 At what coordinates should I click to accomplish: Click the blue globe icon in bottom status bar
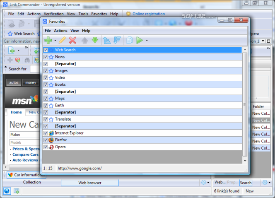[7, 191]
